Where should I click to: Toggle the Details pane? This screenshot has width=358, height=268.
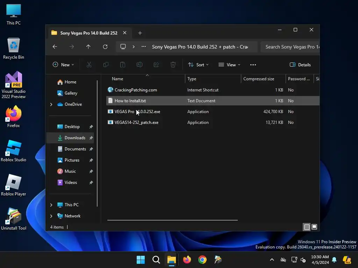click(x=300, y=65)
